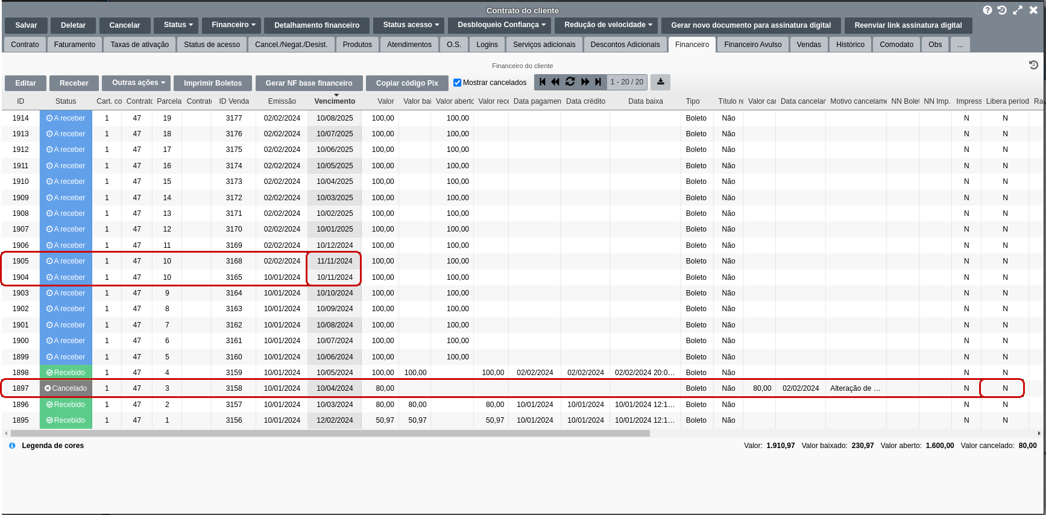The height and width of the screenshot is (515, 1046).
Task: Click vencimento 11/11/2024 cell
Action: (x=335, y=261)
